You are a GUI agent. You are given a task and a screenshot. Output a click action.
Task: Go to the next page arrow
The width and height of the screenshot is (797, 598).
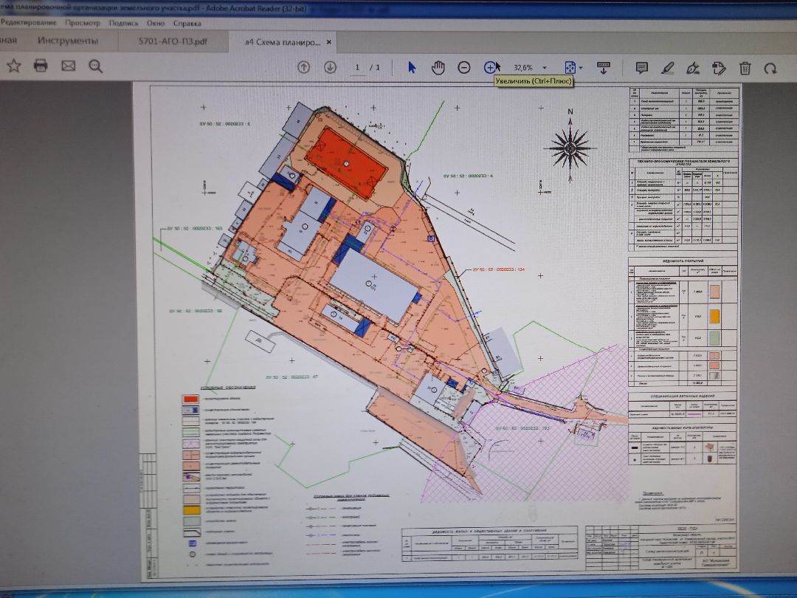330,67
